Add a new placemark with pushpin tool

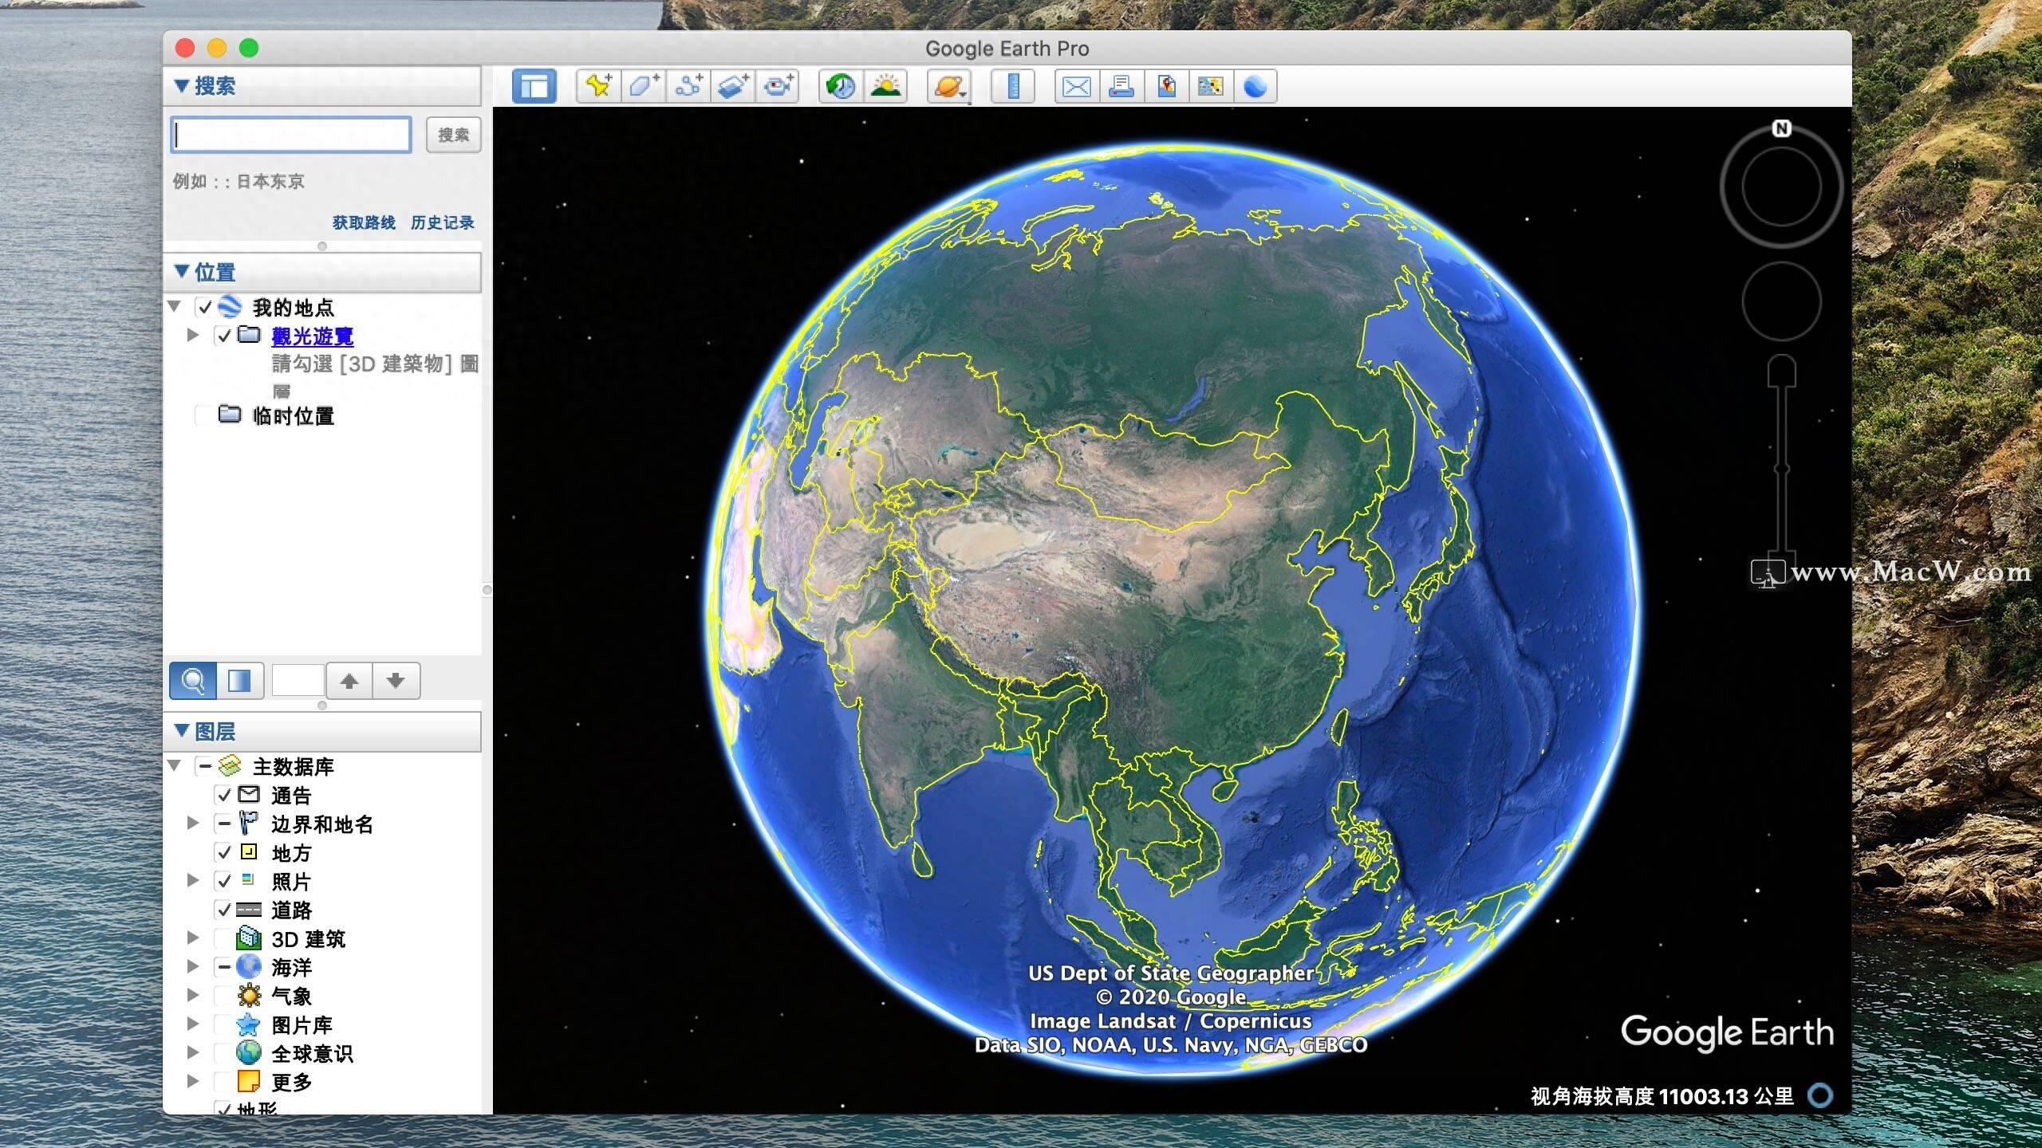pyautogui.click(x=599, y=86)
